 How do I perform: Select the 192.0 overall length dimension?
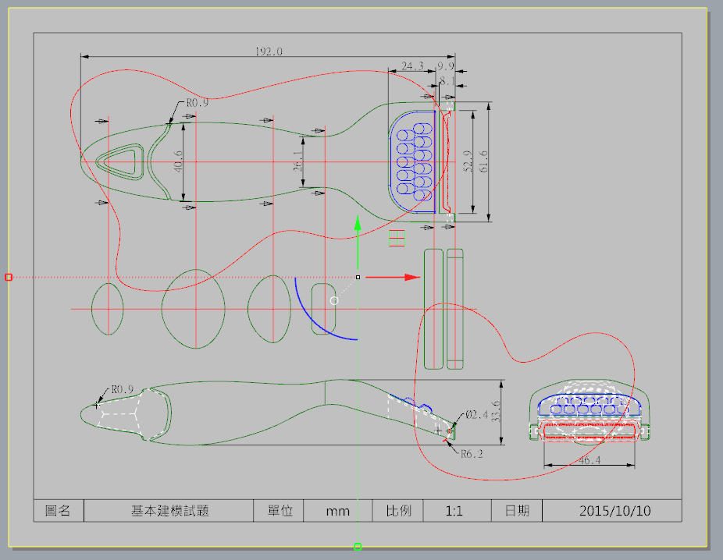coord(269,51)
